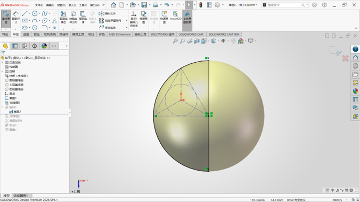This screenshot has width=360, height=202.
Task: Switch to the 曲面 ribbon tab
Action: [x=26, y=34]
